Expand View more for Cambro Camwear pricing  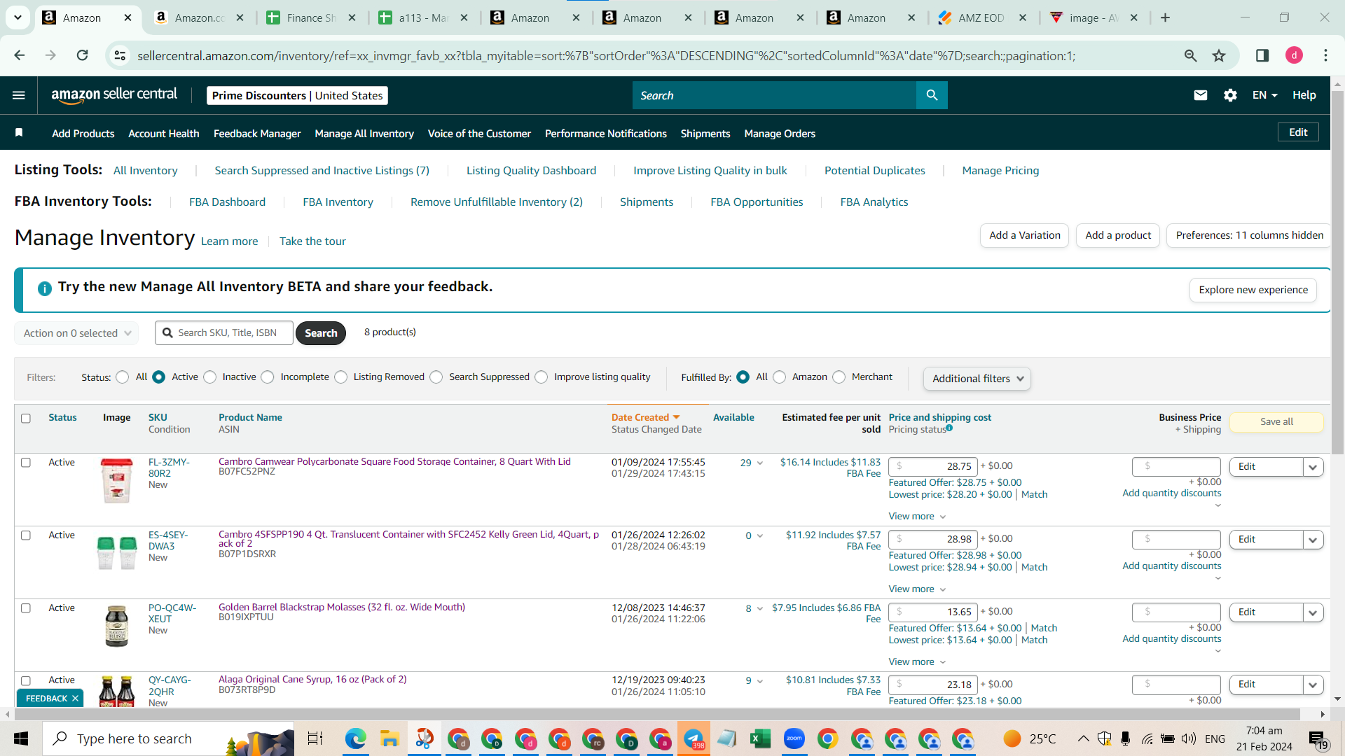pyautogui.click(x=917, y=517)
